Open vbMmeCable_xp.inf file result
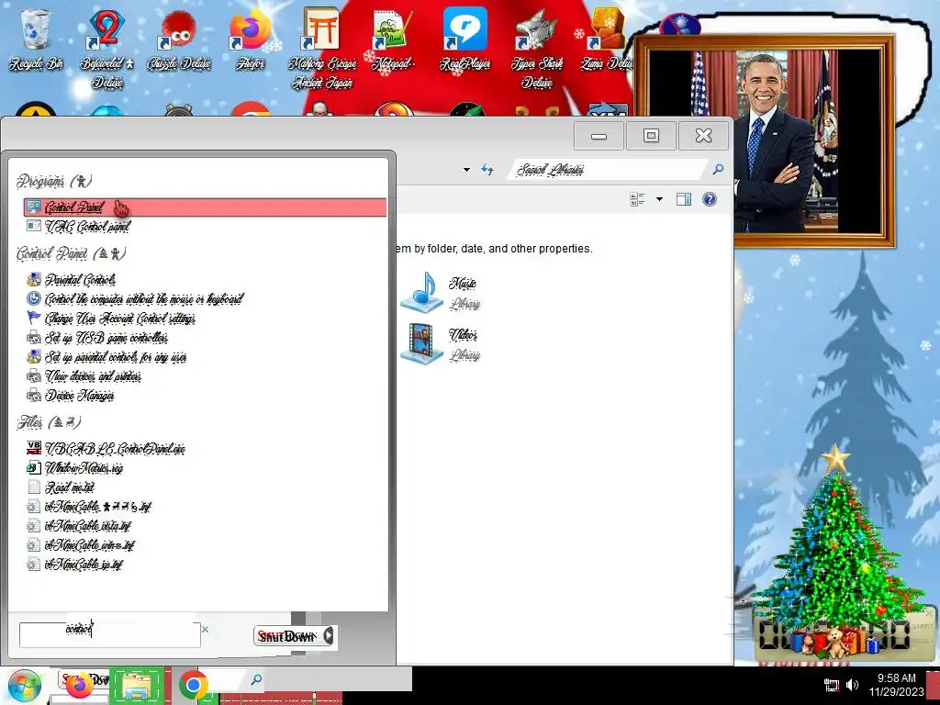Screen dimensions: 940x705 tap(75, 565)
